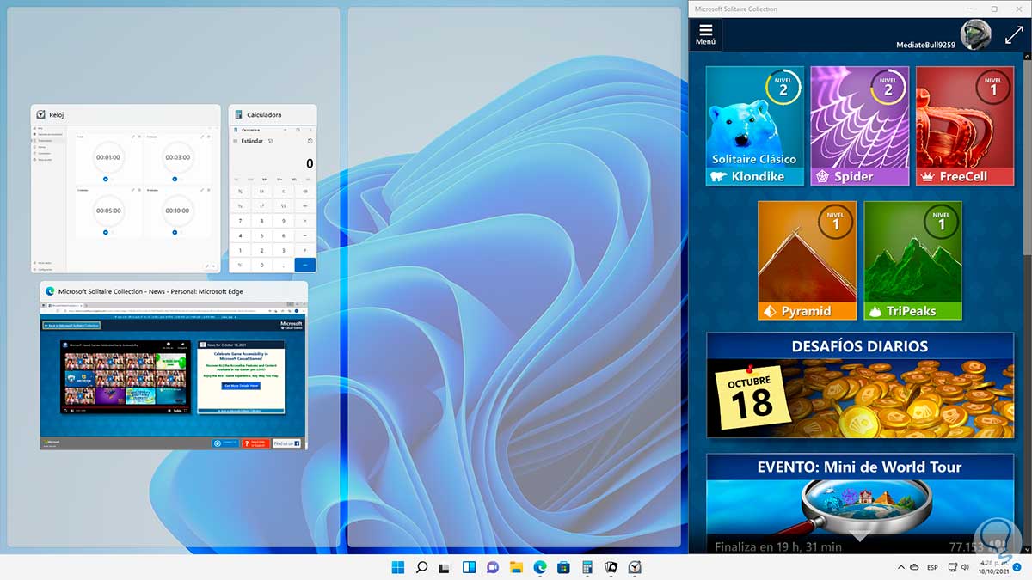The height and width of the screenshot is (580, 1032).
Task: Open Task View from the taskbar
Action: tap(445, 567)
